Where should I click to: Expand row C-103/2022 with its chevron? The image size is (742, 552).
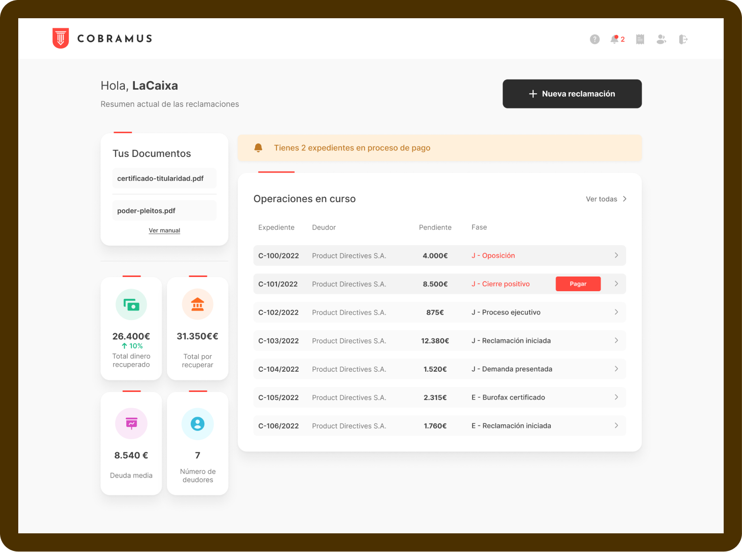(616, 340)
